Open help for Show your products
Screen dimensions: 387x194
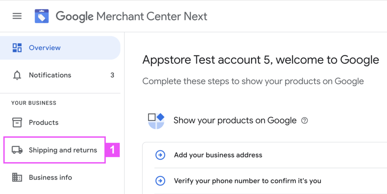[304, 121]
